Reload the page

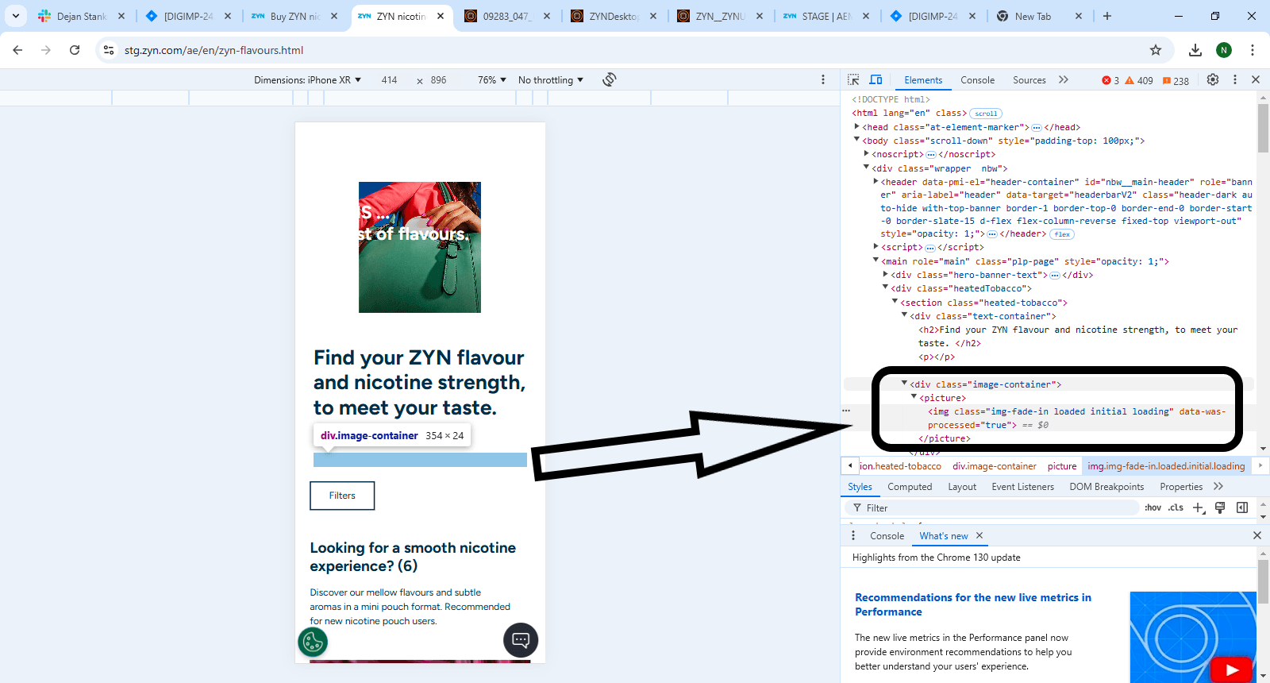click(75, 50)
